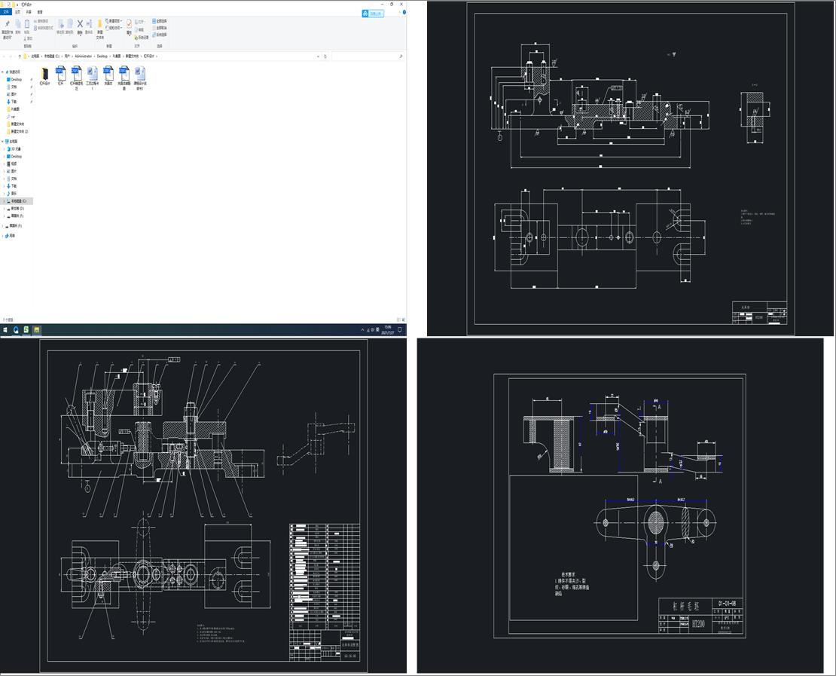The height and width of the screenshot is (676, 836).
Task: Expand the 新加卷 (D:) tree node
Action: (5, 209)
